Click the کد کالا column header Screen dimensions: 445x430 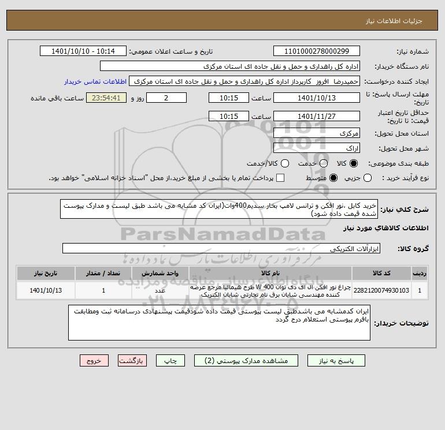pyautogui.click(x=381, y=273)
